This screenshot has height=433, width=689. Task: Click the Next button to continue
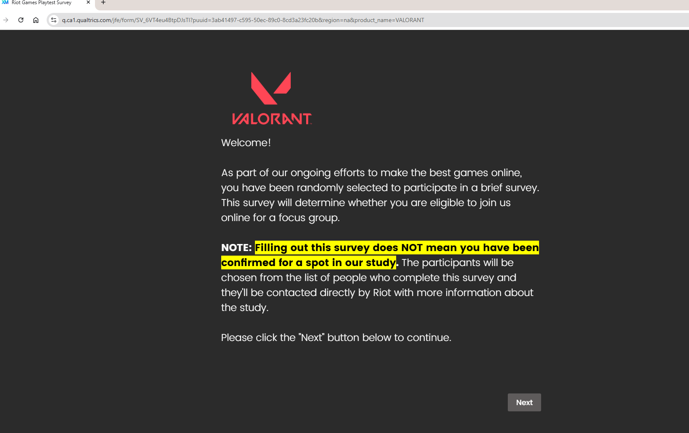coord(524,402)
